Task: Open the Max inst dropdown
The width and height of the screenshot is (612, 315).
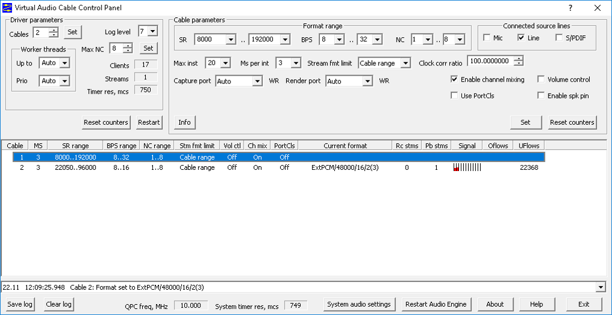Action: (225, 63)
